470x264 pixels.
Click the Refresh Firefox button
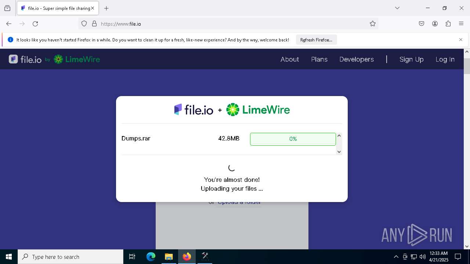[x=316, y=40]
